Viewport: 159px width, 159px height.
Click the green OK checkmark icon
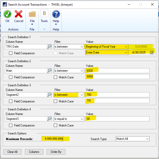7,14
